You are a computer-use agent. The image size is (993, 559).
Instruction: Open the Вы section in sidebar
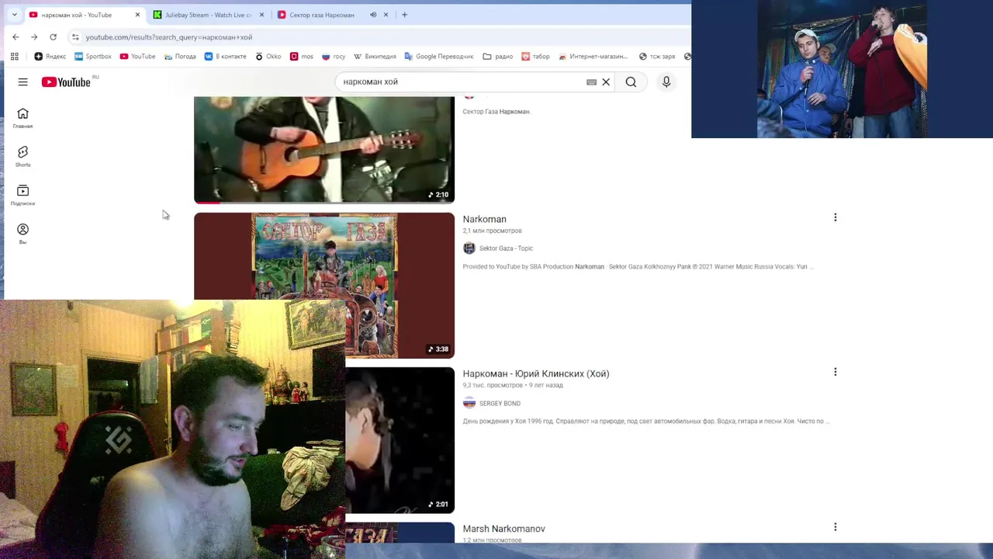22,234
